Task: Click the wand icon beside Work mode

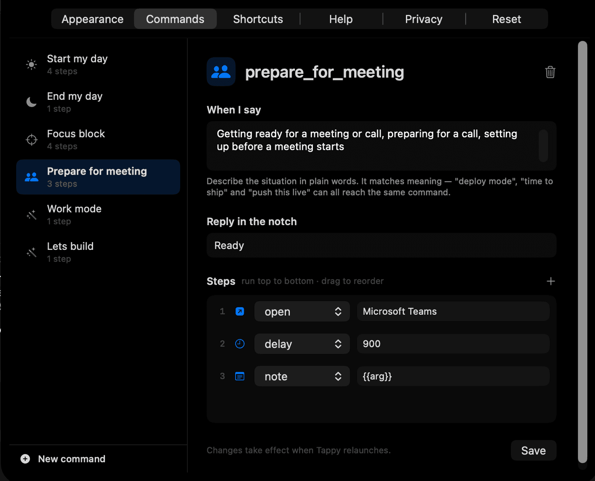Action: pyautogui.click(x=31, y=215)
